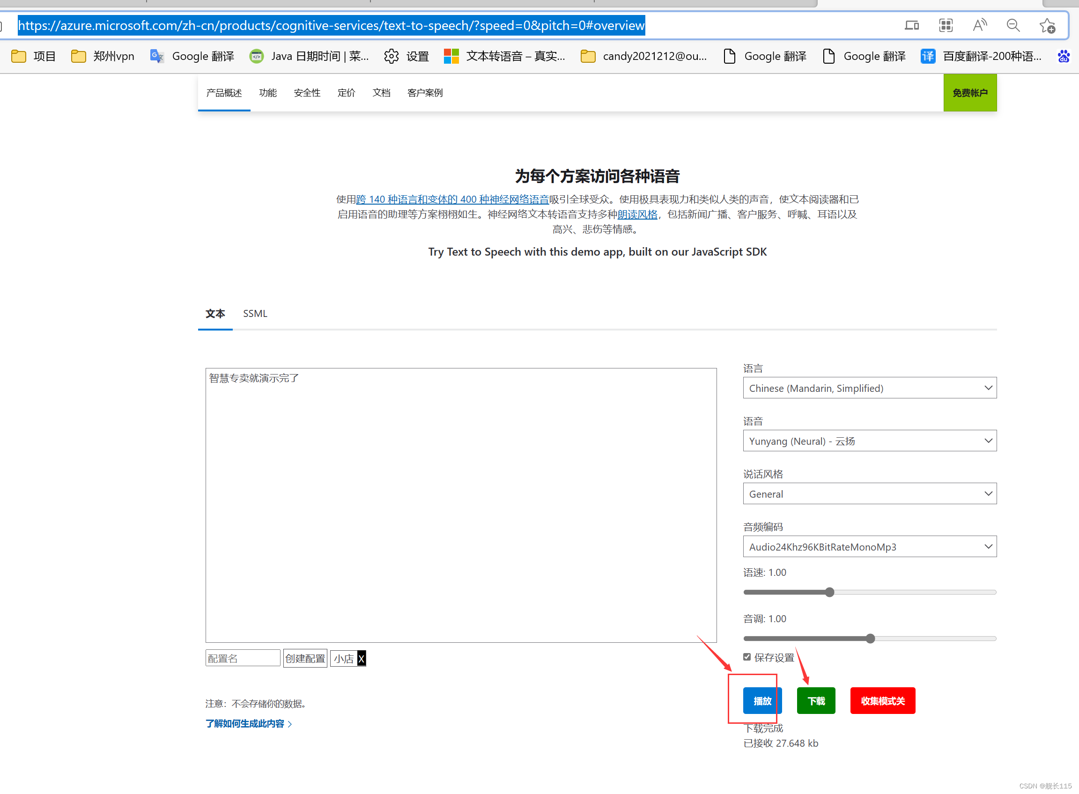Click in the text area containing 智慧专卖就演示完了
This screenshot has height=794, width=1079.
point(461,505)
